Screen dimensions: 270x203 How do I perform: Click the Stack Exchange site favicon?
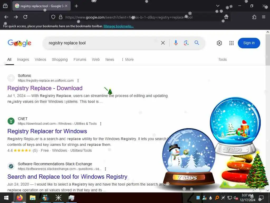(11, 166)
